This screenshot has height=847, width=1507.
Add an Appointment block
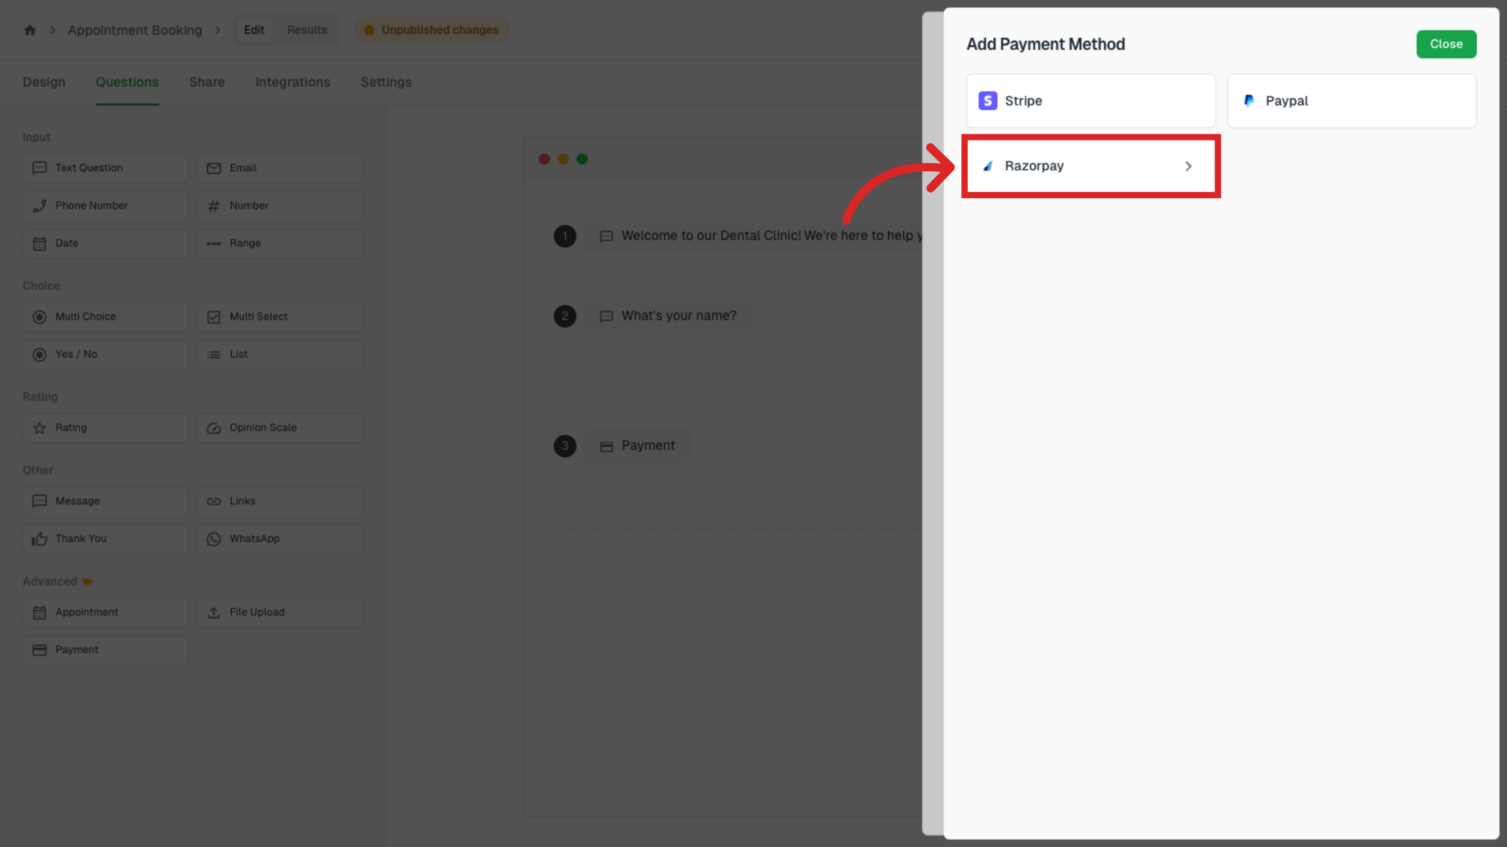105,612
